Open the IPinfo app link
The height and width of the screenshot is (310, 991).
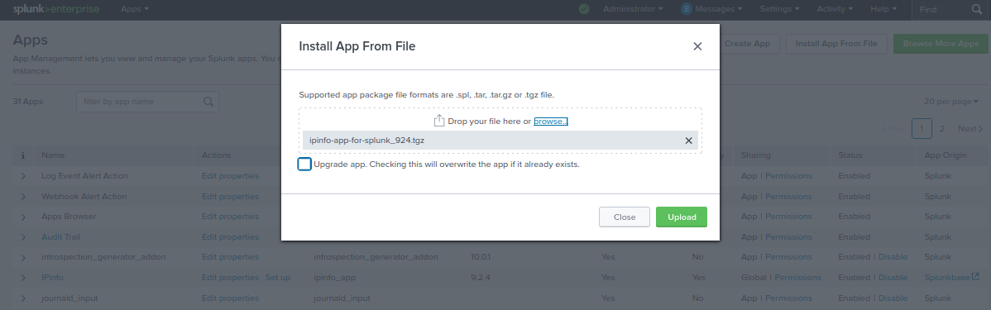(x=52, y=277)
